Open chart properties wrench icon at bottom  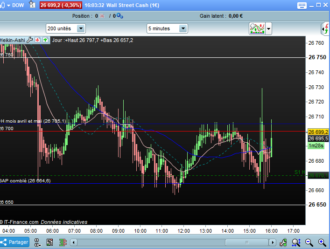[x=283, y=242]
